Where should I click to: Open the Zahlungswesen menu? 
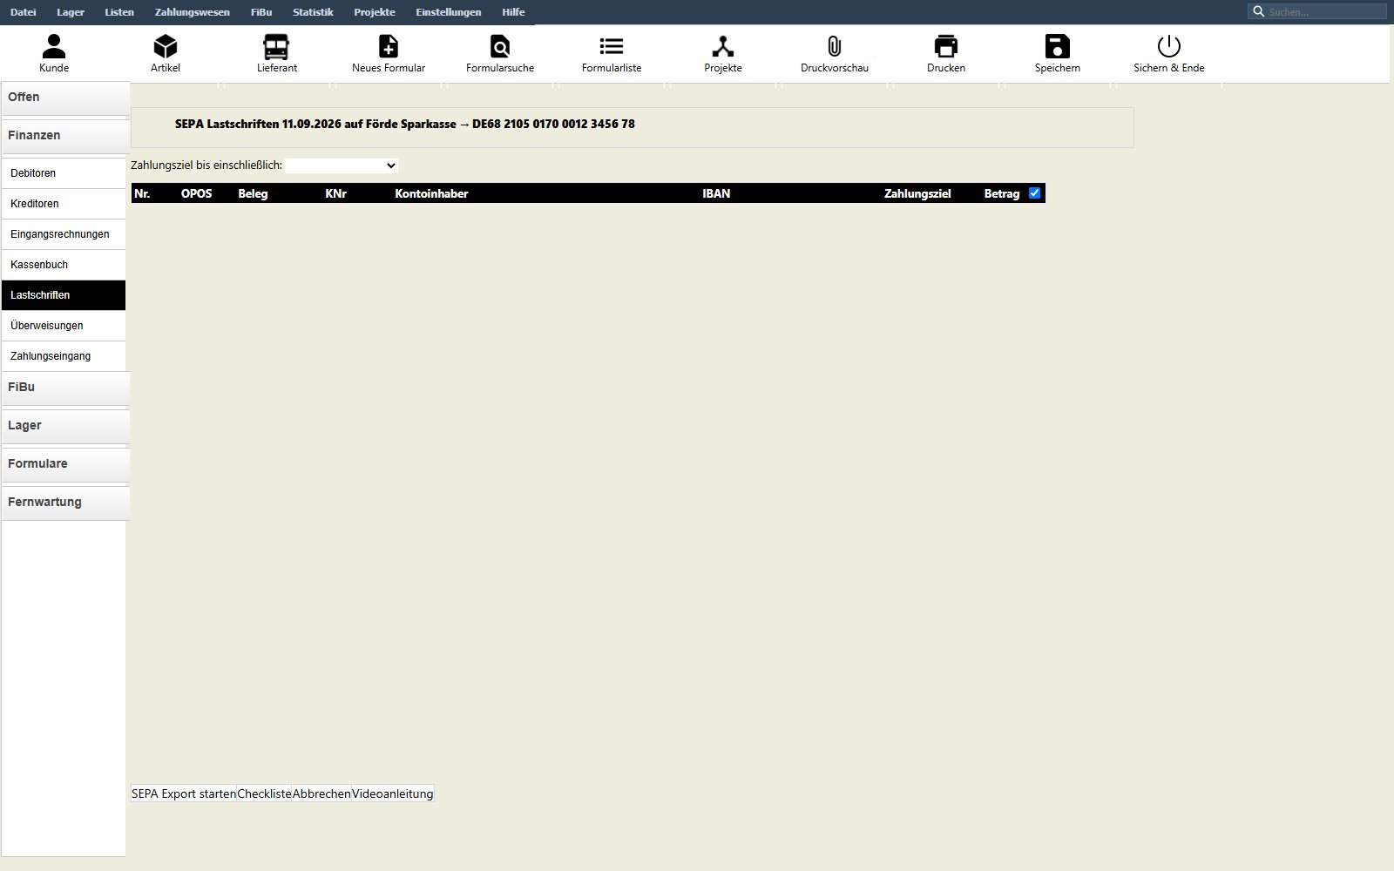193,12
